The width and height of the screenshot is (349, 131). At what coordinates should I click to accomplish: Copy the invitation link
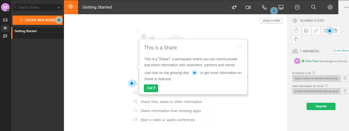click(345, 78)
